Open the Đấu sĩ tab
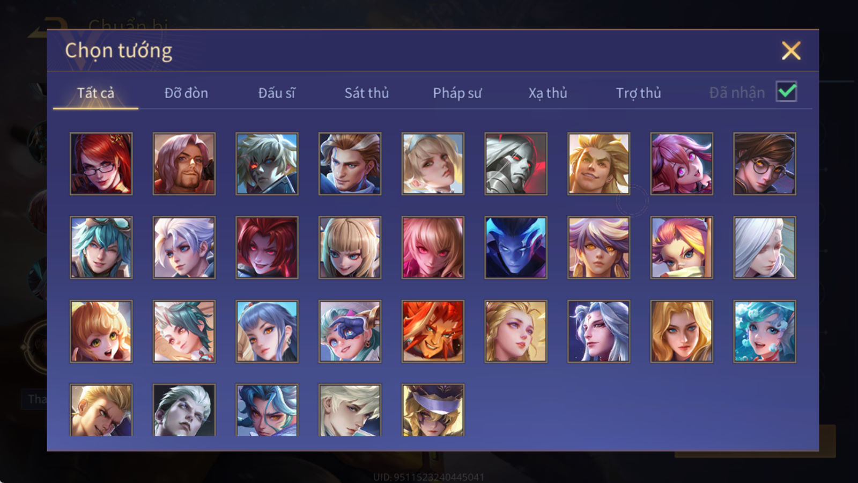 pyautogui.click(x=277, y=93)
